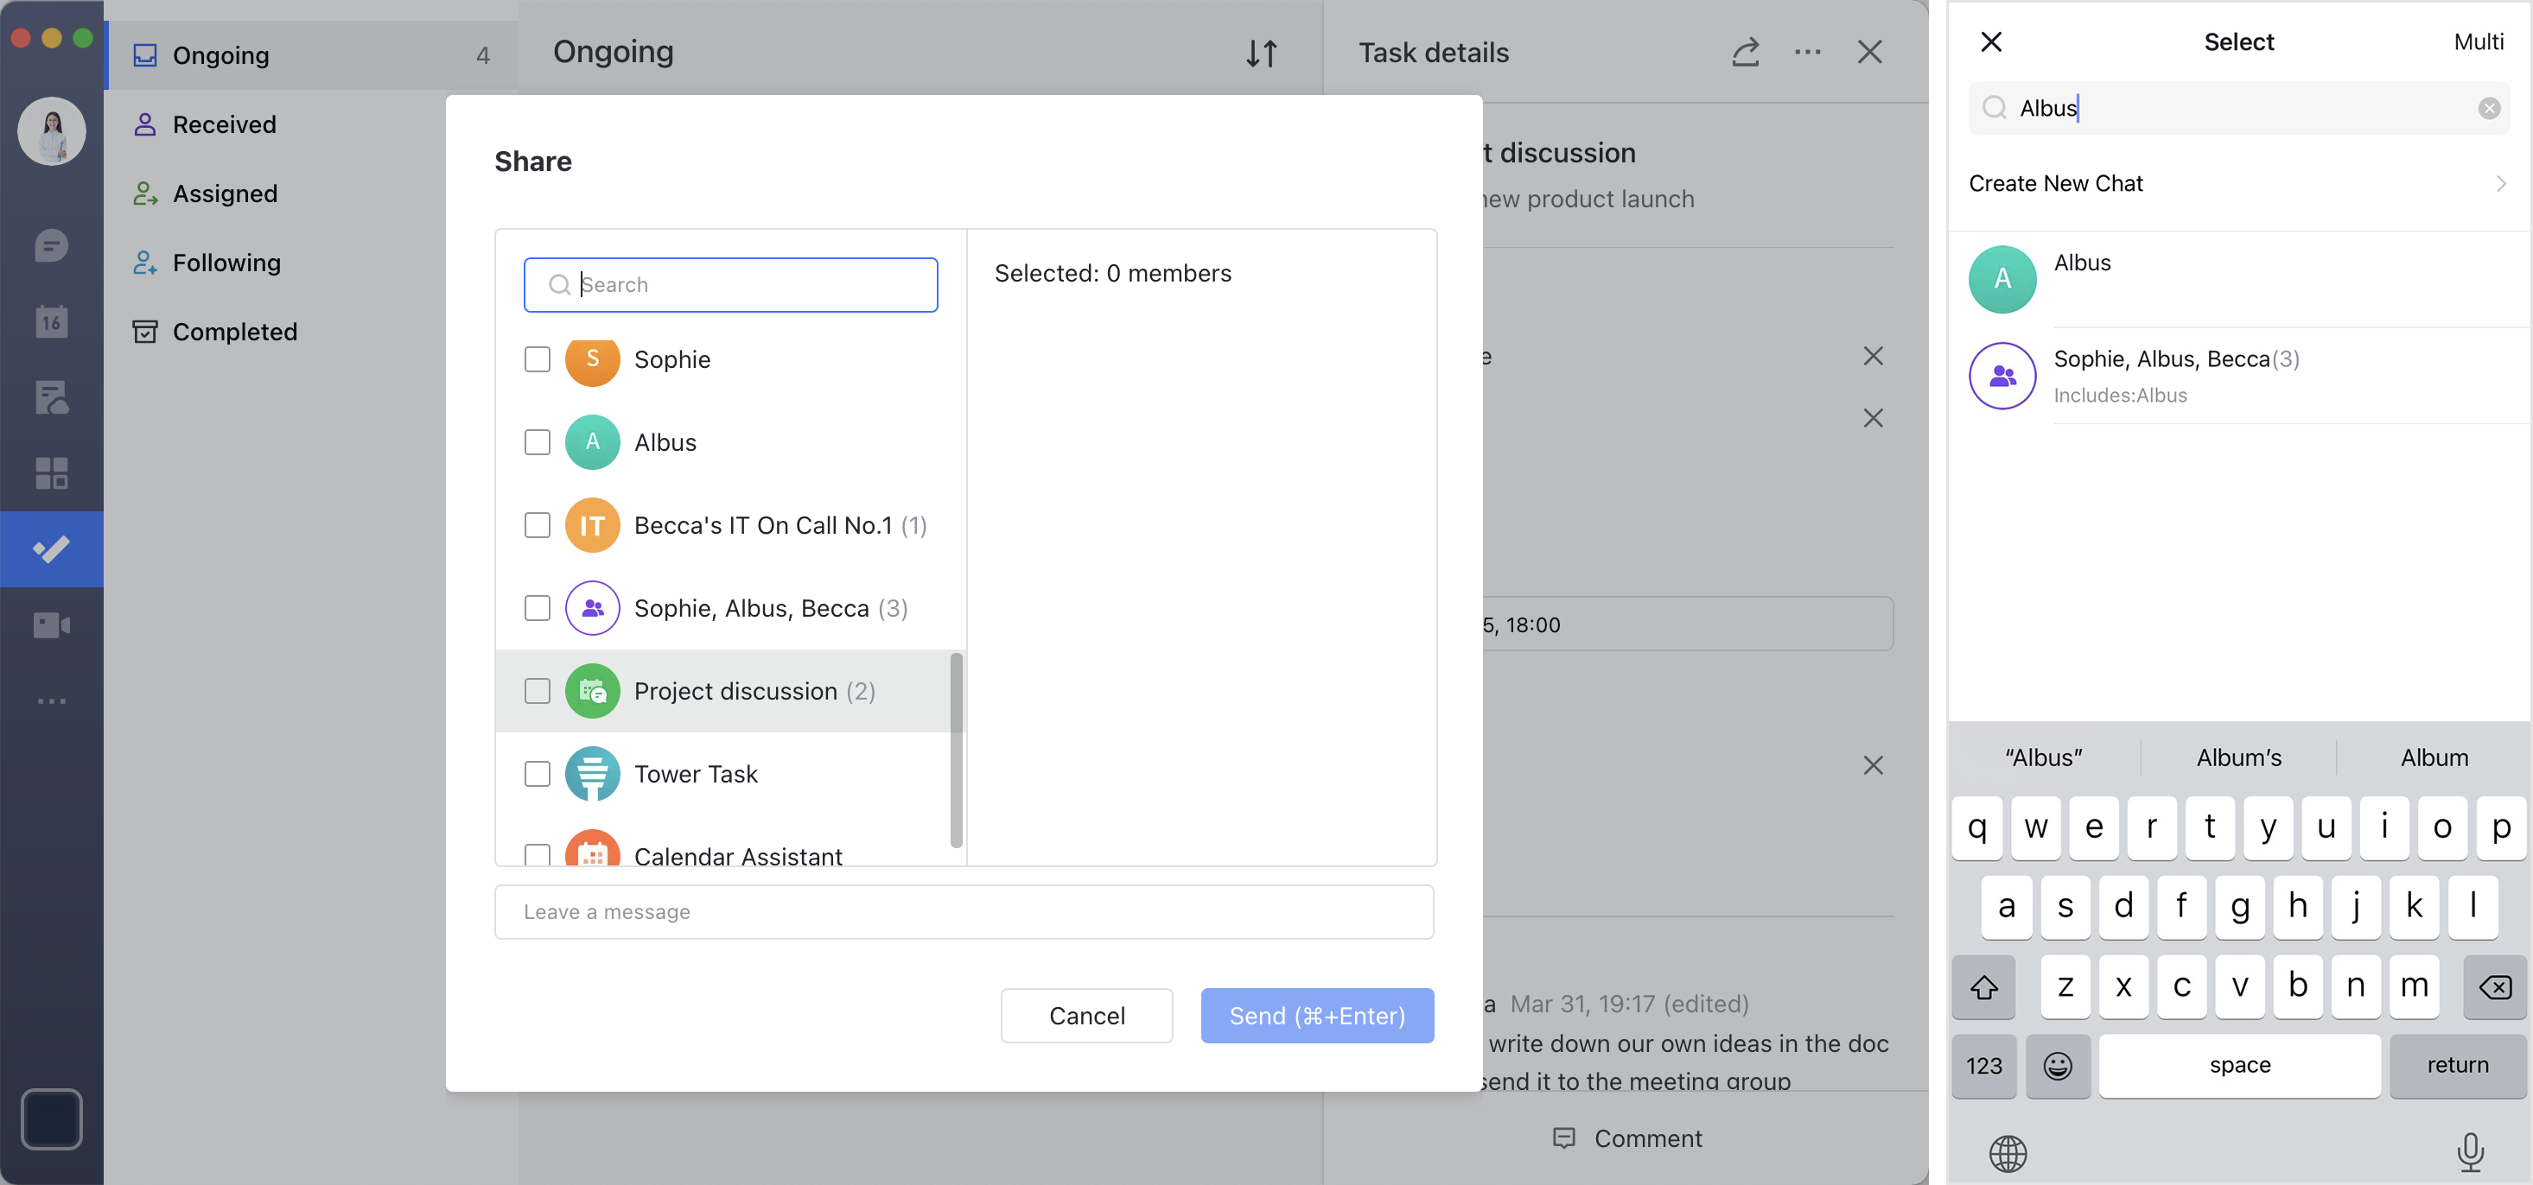Click the macOS yellow minimize window button
Viewport: 2533px width, 1185px height.
[52, 38]
